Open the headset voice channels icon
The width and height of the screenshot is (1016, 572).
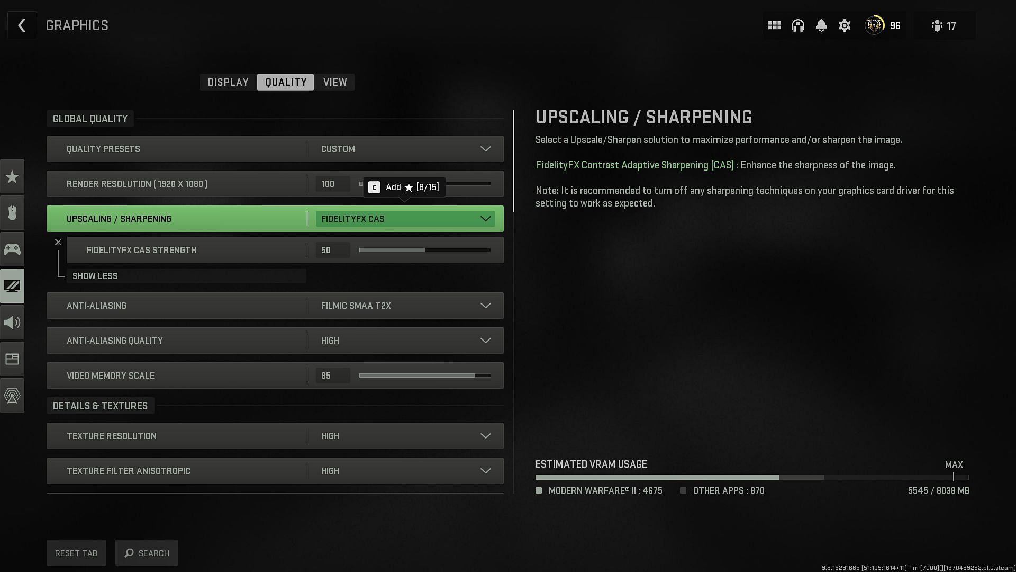coord(798,25)
